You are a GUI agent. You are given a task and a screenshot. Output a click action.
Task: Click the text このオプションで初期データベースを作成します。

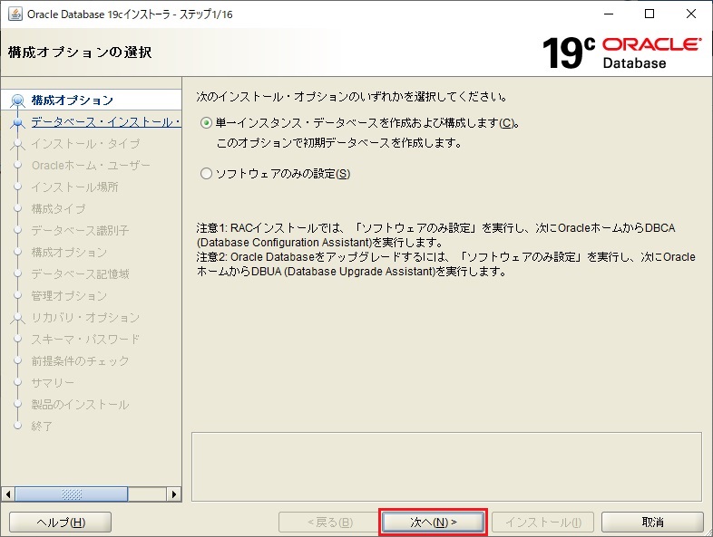(x=339, y=143)
